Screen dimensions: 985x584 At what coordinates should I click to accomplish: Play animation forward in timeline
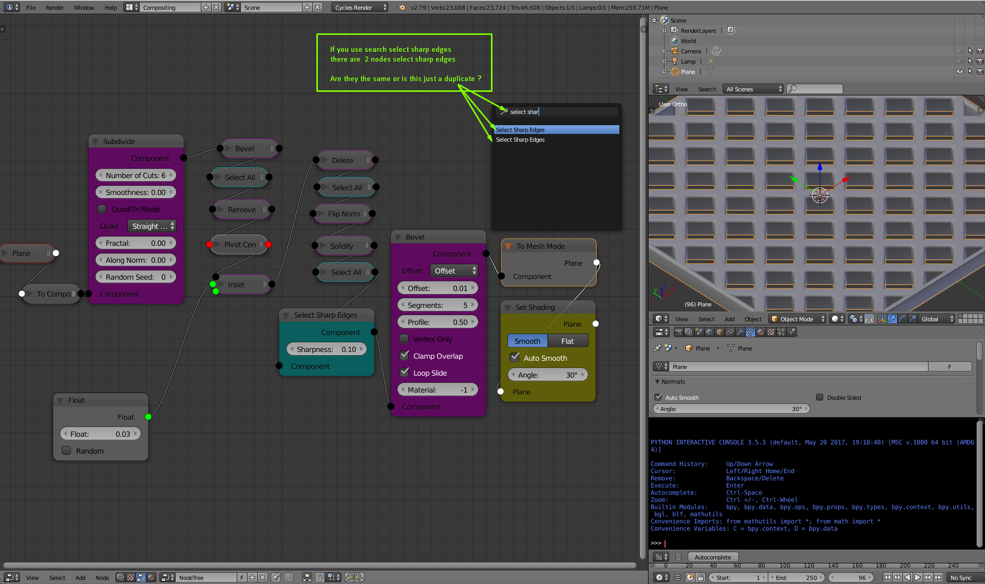point(918,577)
